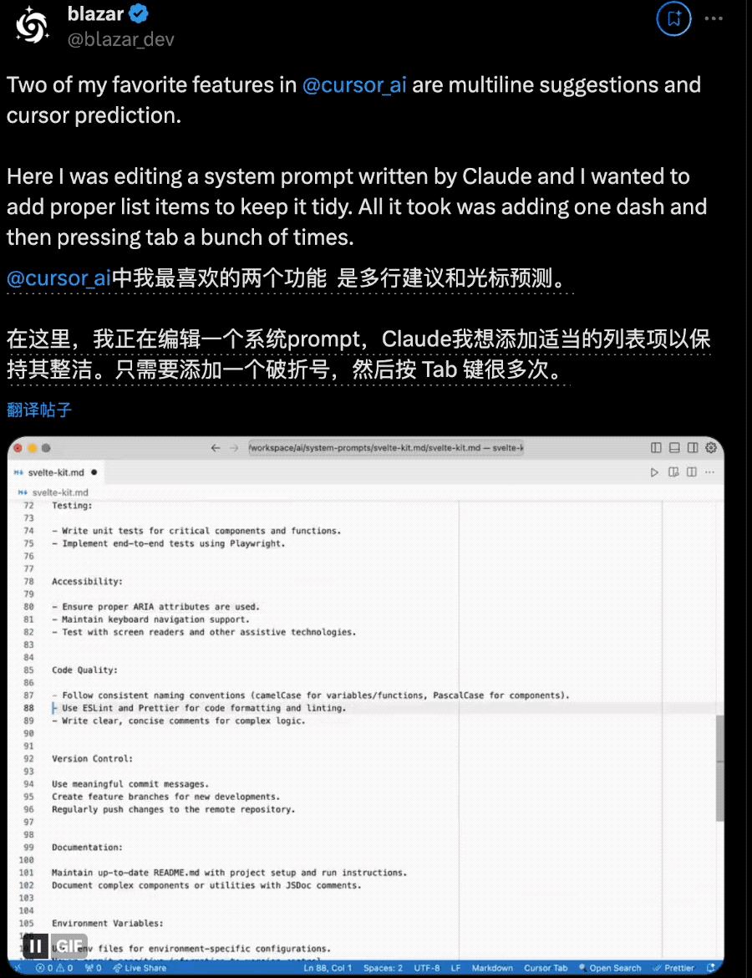
Task: Click the editor forward navigation arrow
Action: tap(234, 448)
